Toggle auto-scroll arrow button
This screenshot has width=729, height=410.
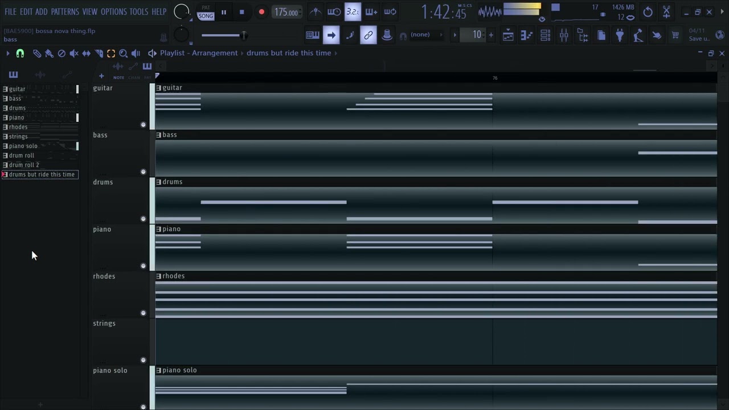331,35
